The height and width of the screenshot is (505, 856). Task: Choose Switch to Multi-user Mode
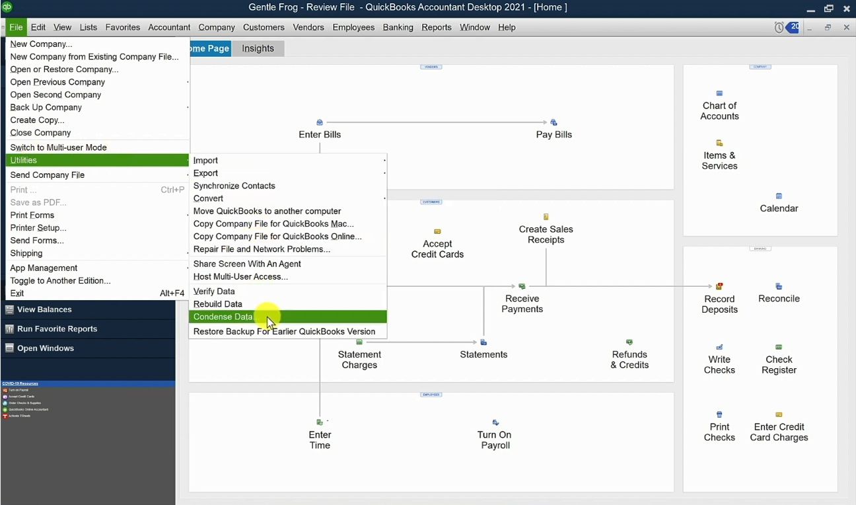98,147
